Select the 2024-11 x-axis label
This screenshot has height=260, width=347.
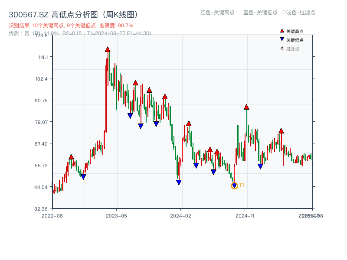(246, 215)
